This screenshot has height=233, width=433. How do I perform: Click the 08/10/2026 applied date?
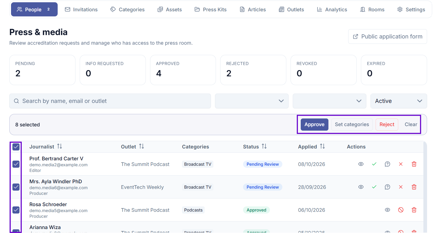point(311,164)
